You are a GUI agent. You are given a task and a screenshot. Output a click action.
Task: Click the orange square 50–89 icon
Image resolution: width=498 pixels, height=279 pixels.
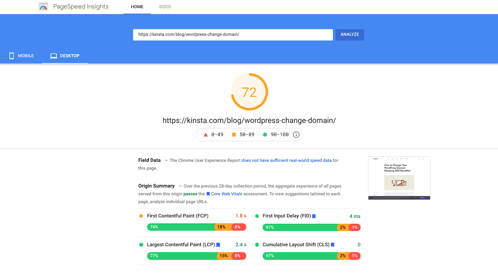pyautogui.click(x=234, y=135)
